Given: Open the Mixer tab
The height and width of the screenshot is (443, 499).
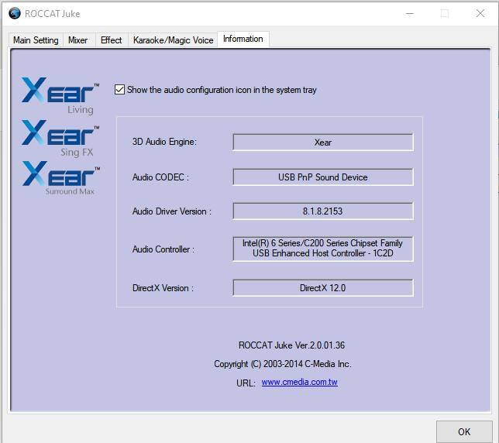Looking at the screenshot, I should tap(78, 40).
